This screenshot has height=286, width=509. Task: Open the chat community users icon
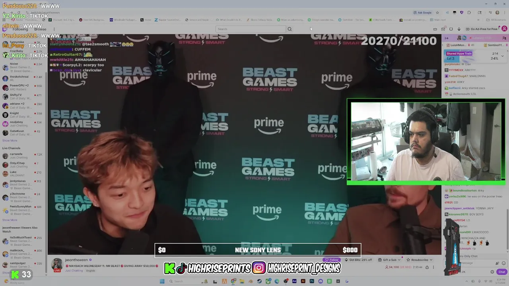[x=504, y=38]
